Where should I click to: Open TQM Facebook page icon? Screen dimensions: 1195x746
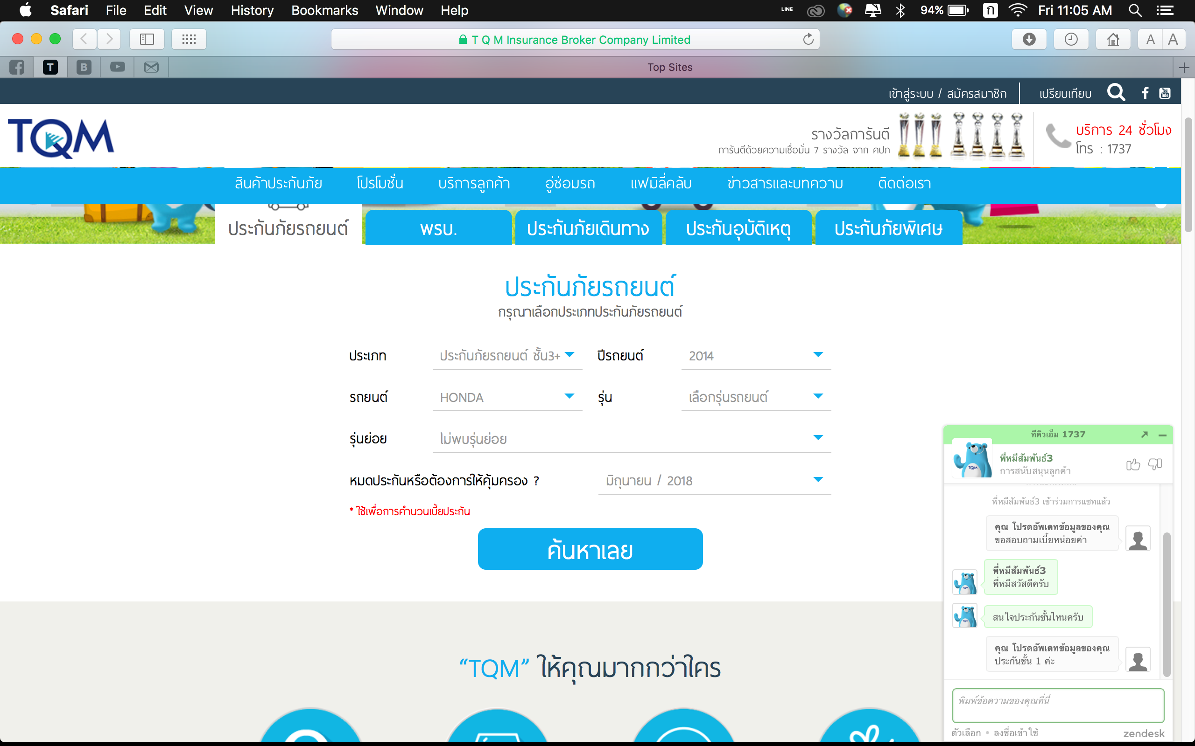[1145, 93]
